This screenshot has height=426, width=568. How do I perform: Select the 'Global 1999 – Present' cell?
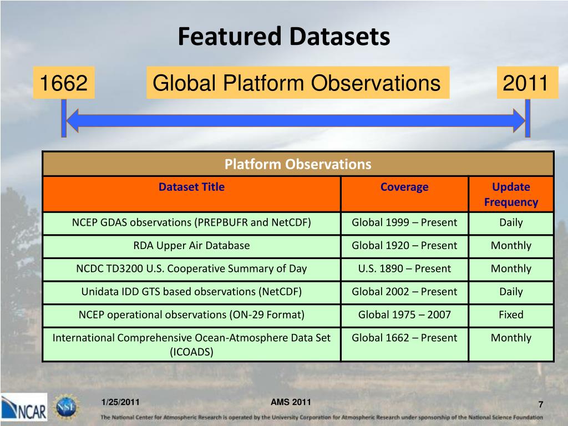click(x=404, y=223)
